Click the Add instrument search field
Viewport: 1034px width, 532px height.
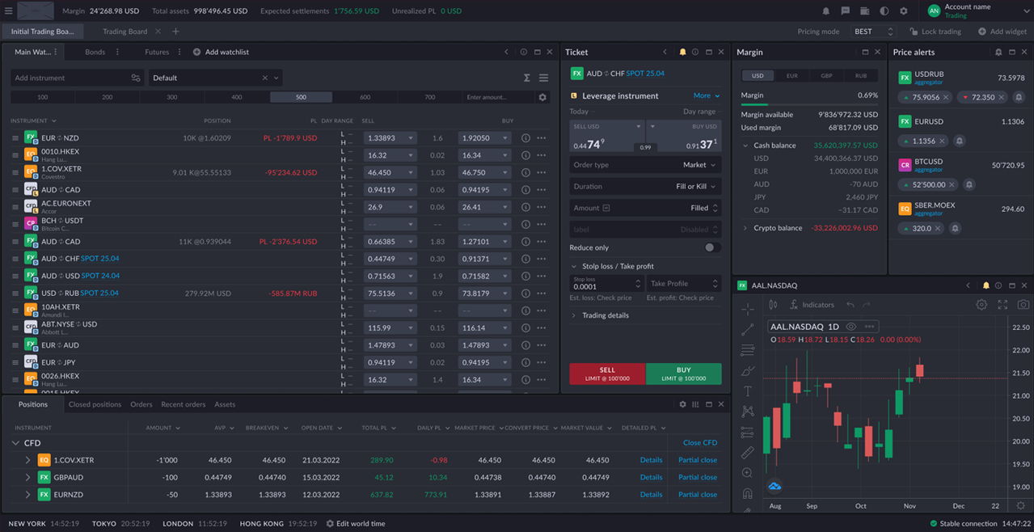[x=78, y=78]
